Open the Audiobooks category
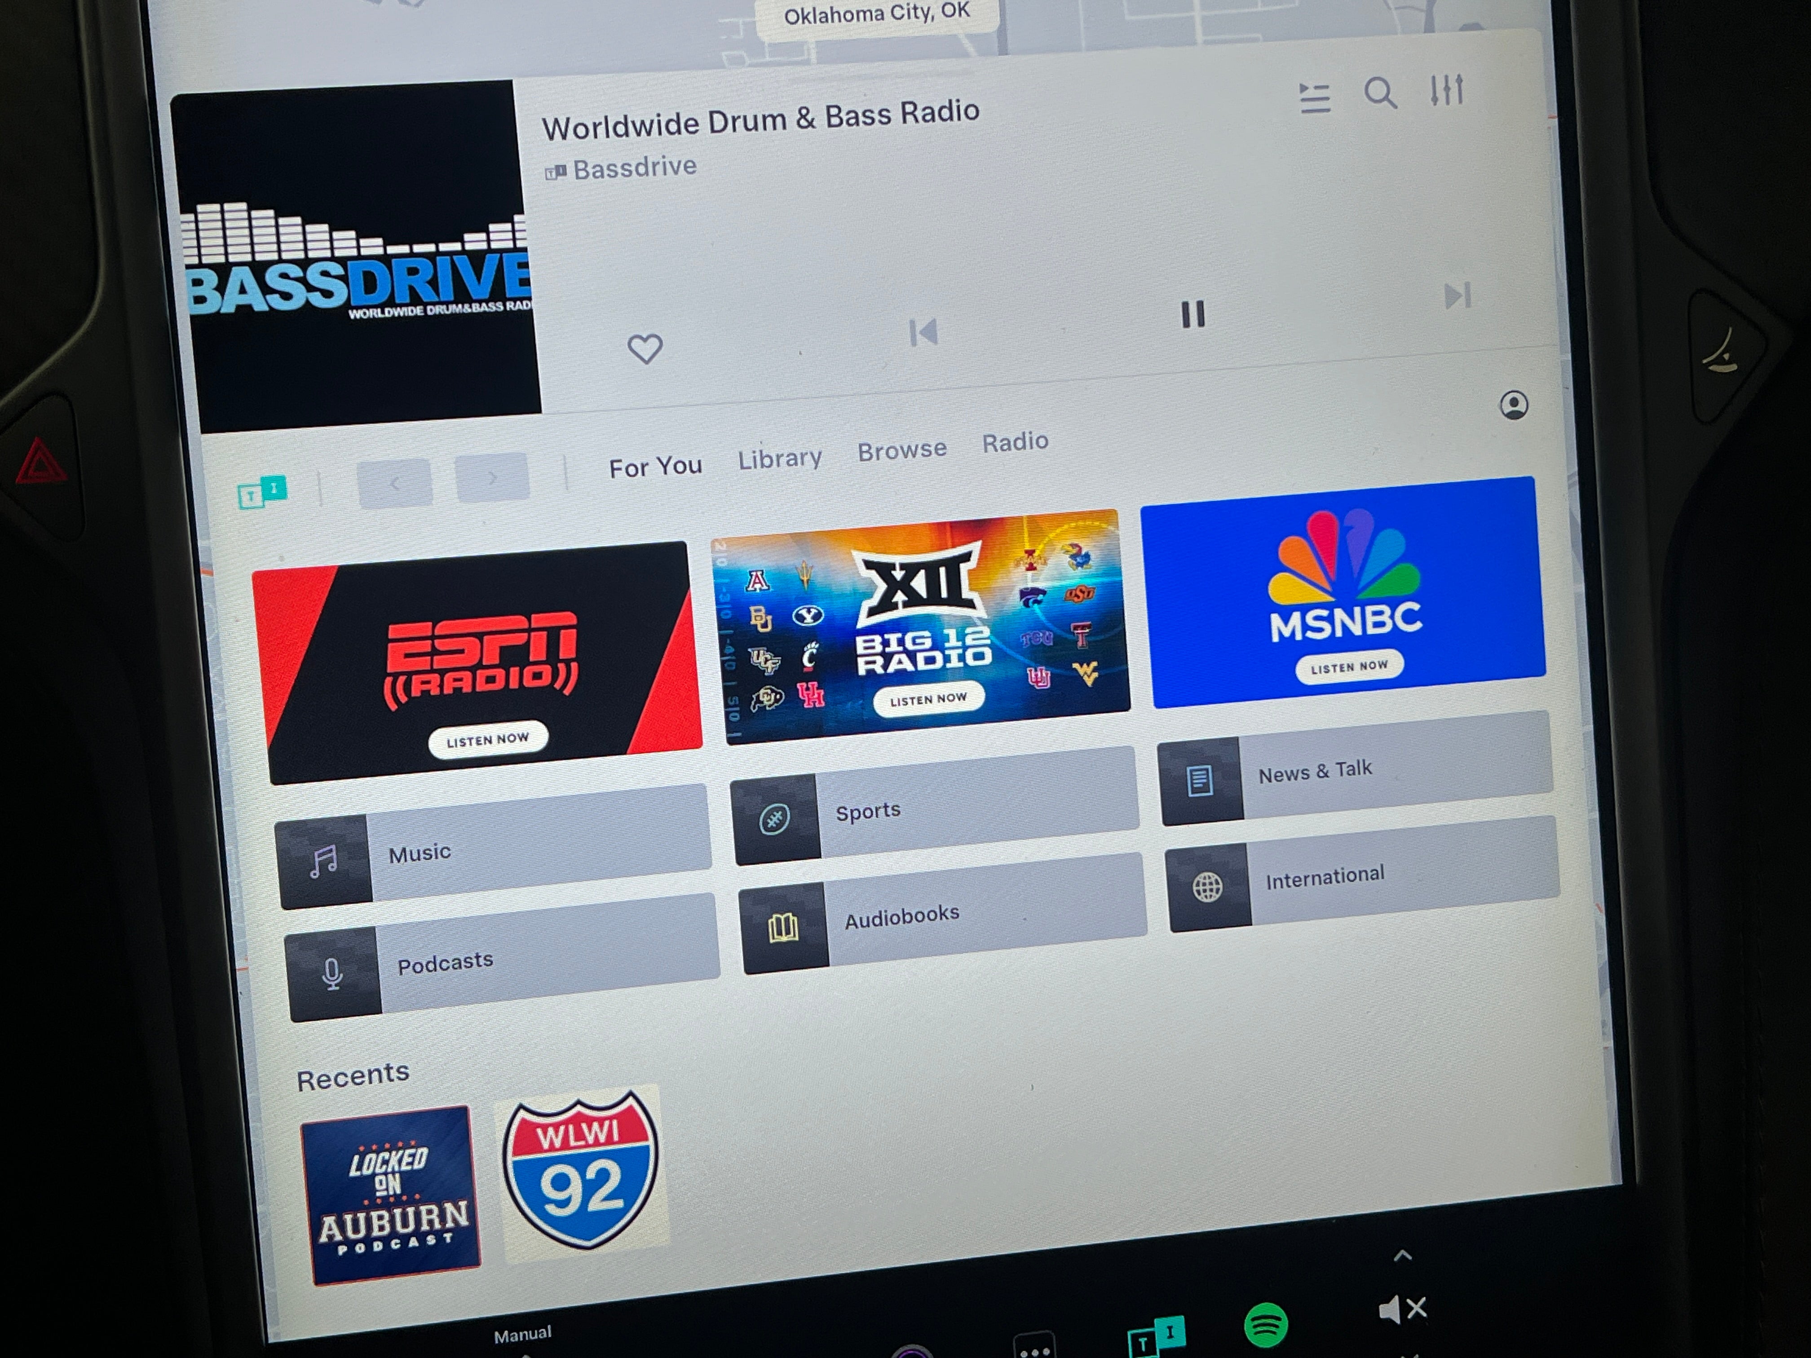 [944, 913]
